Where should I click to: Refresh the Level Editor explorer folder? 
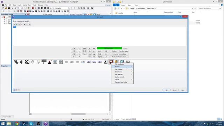(195, 8)
